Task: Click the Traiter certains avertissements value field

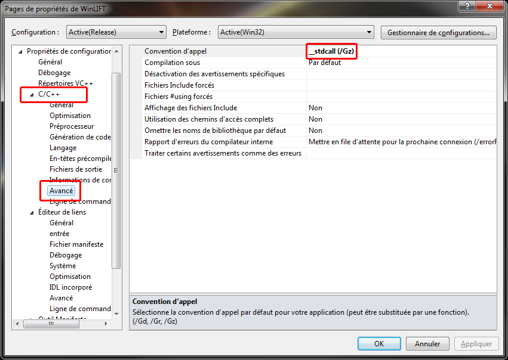Action: click(401, 153)
